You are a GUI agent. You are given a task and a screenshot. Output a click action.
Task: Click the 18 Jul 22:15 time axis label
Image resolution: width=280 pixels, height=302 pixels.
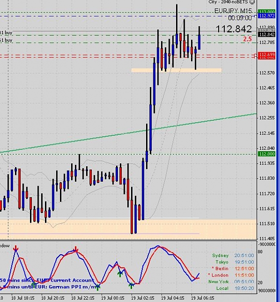(x=83, y=298)
